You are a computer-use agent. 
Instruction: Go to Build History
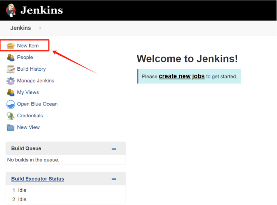click(x=31, y=69)
